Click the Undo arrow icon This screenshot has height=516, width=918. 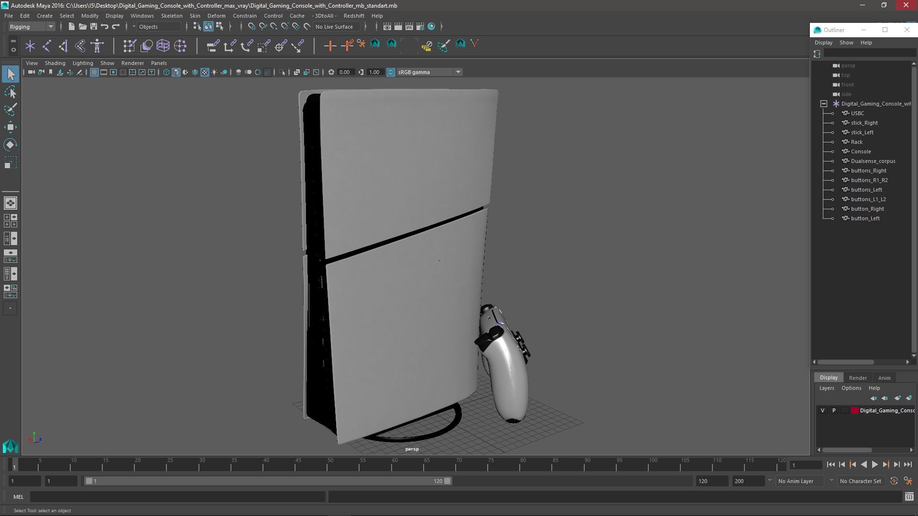click(x=105, y=27)
